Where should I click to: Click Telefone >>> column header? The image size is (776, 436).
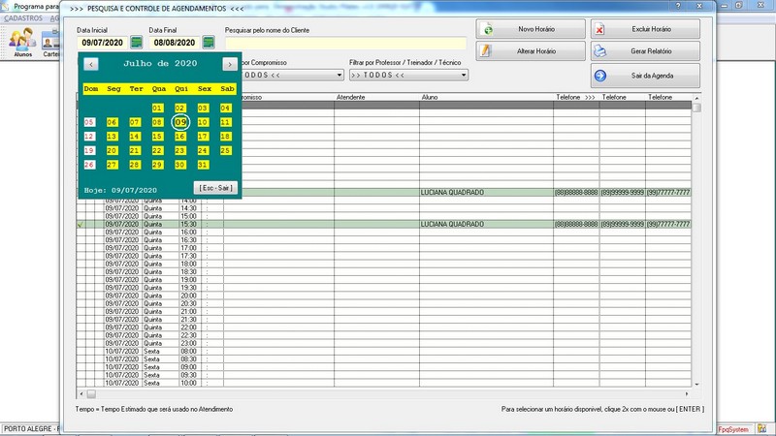pyautogui.click(x=576, y=98)
